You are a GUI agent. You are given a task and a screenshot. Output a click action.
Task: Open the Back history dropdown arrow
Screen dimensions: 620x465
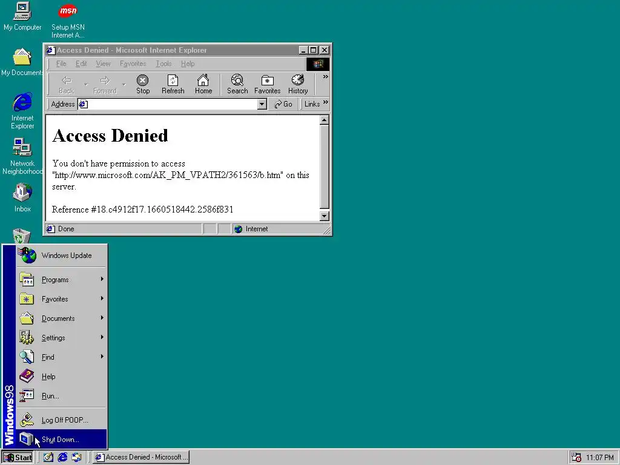pyautogui.click(x=85, y=85)
